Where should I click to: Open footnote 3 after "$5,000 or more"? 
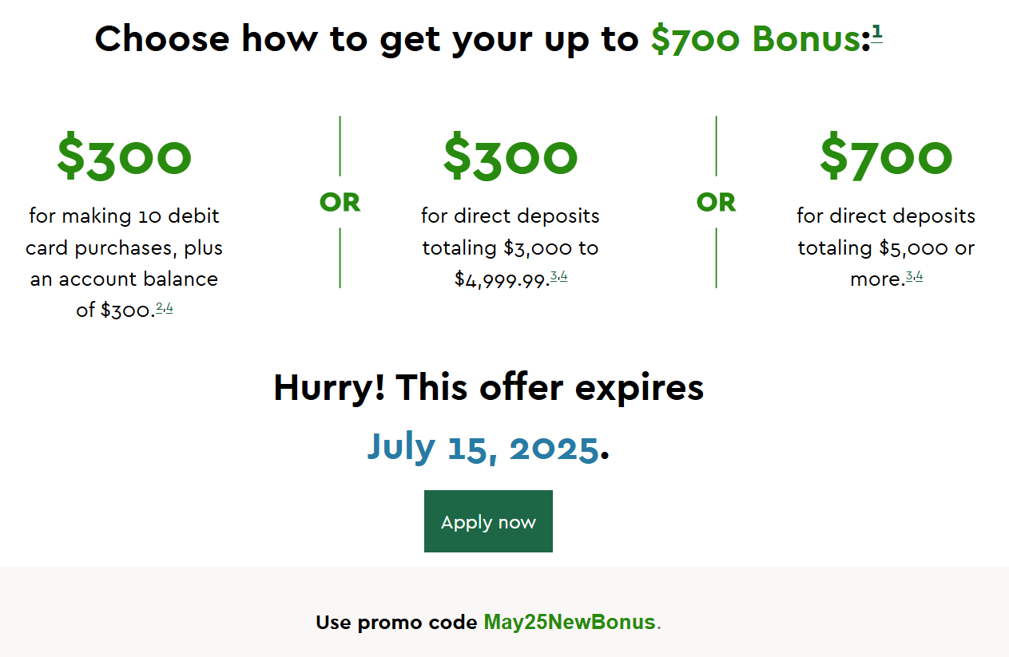coord(909,276)
